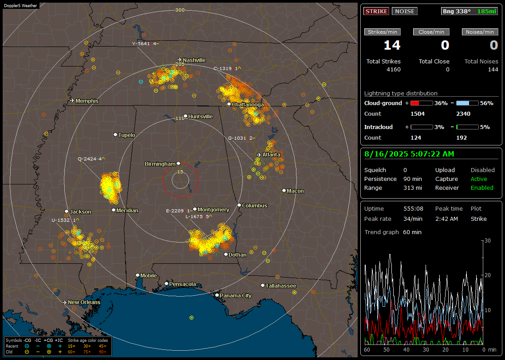Click the positive cloud-ground red bar
The width and height of the screenshot is (505, 360).
coord(422,103)
